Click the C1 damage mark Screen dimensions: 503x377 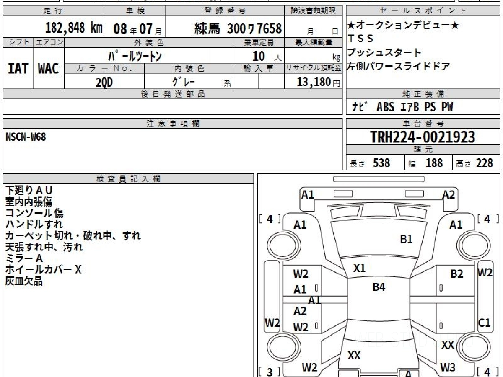tap(485, 323)
